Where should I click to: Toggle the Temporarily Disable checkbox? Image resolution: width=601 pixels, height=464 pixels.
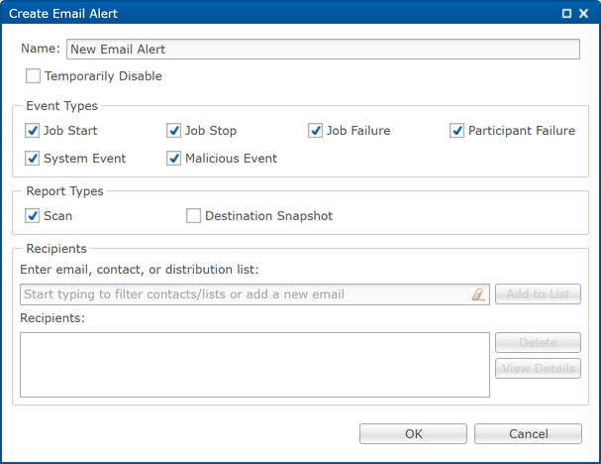coord(33,76)
